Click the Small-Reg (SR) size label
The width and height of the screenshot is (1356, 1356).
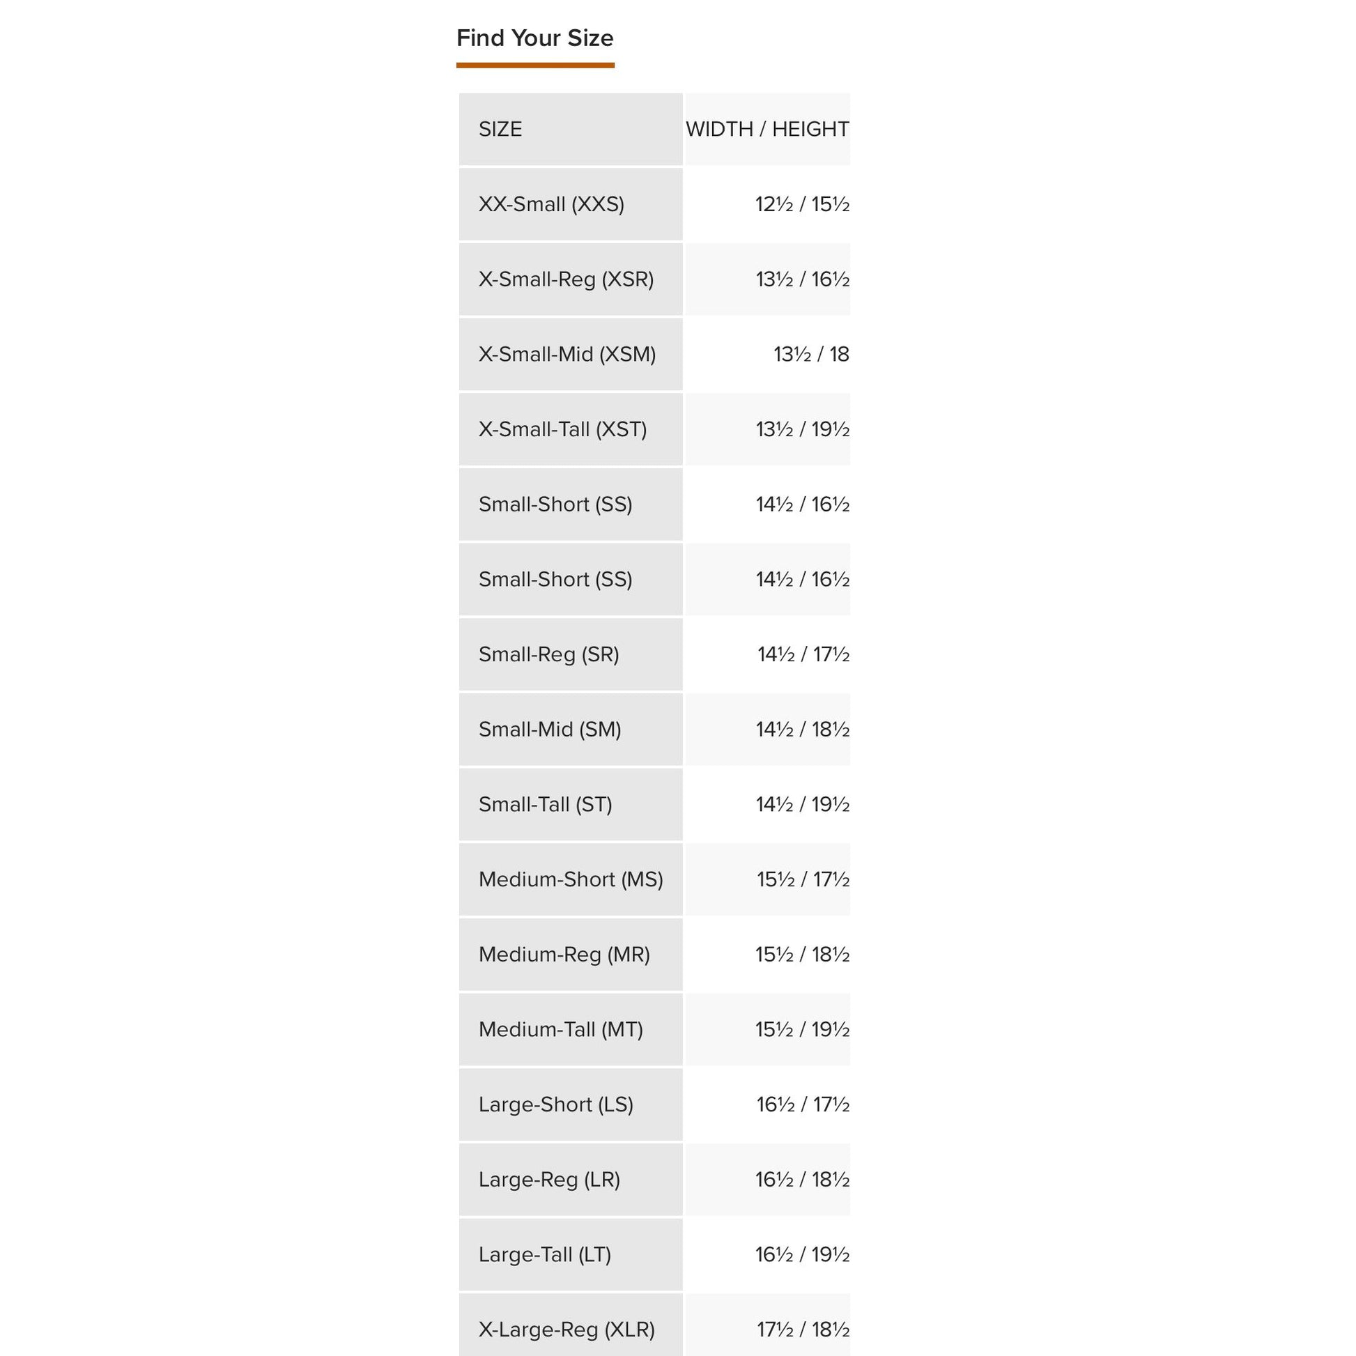(x=549, y=655)
